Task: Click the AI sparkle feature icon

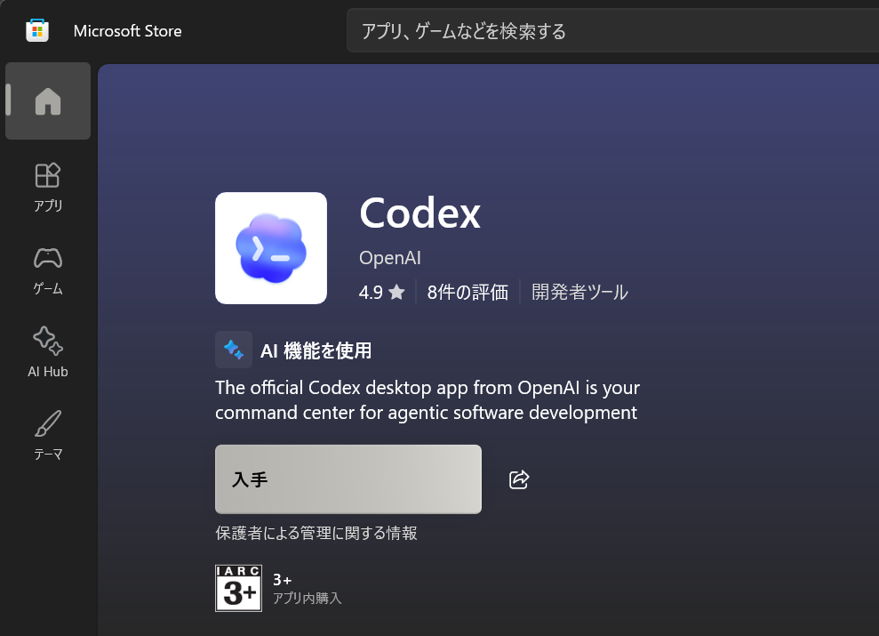Action: click(234, 350)
